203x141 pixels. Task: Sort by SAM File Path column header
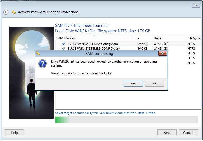[66, 38]
